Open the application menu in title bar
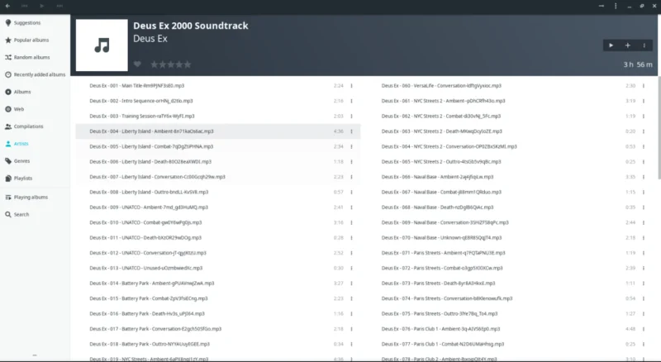The width and height of the screenshot is (661, 362). click(x=616, y=6)
